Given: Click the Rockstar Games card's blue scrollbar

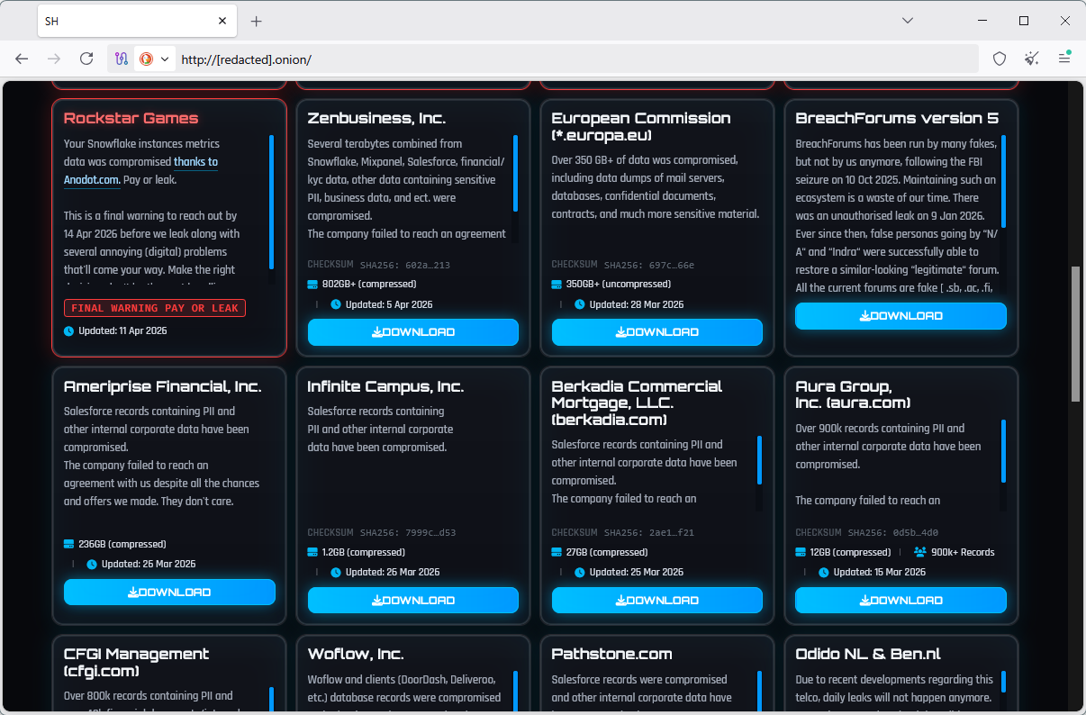Looking at the screenshot, I should click(271, 202).
